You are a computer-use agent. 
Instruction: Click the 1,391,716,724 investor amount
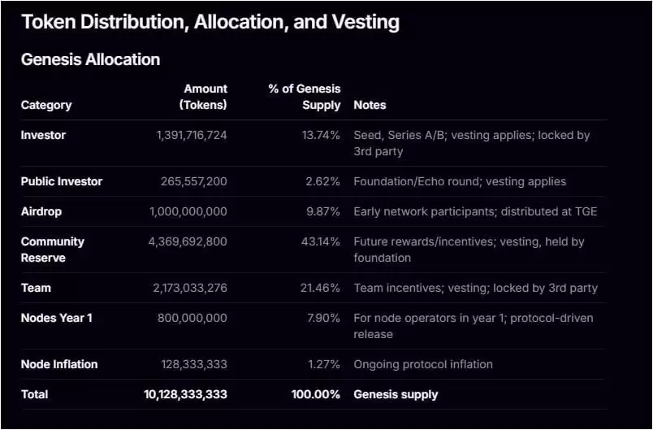tap(192, 135)
